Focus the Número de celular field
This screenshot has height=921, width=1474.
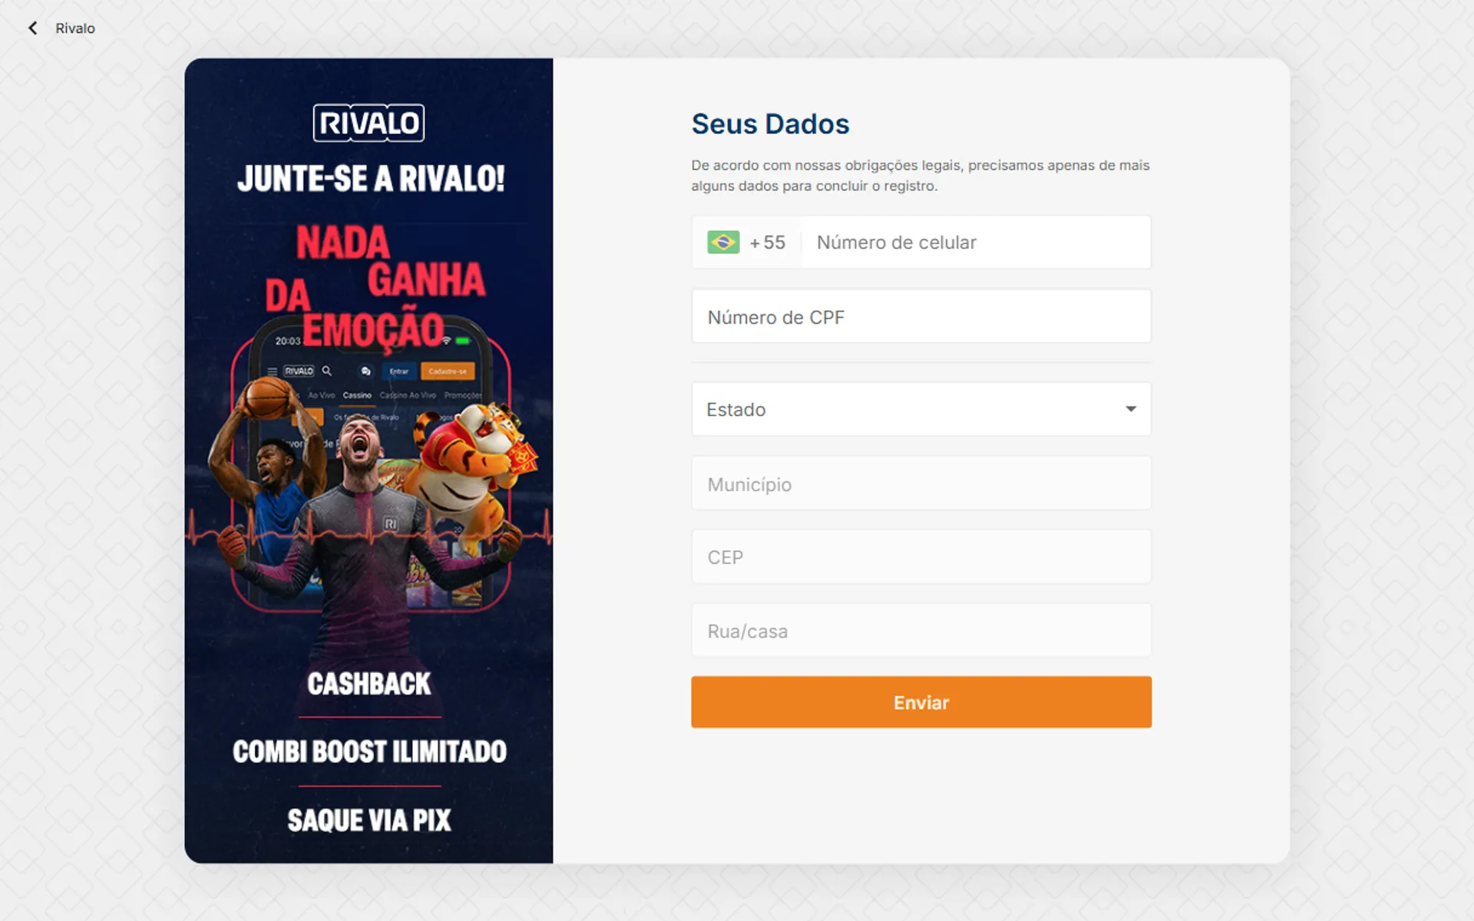click(976, 243)
